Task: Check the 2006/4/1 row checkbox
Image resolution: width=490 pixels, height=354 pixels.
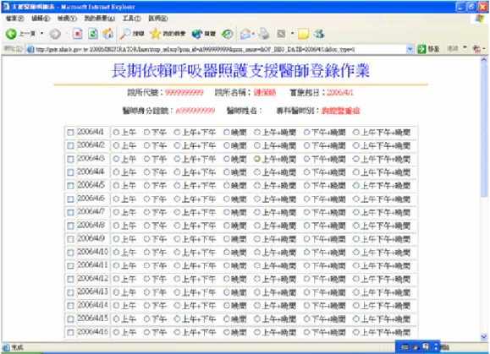Action: (x=70, y=133)
